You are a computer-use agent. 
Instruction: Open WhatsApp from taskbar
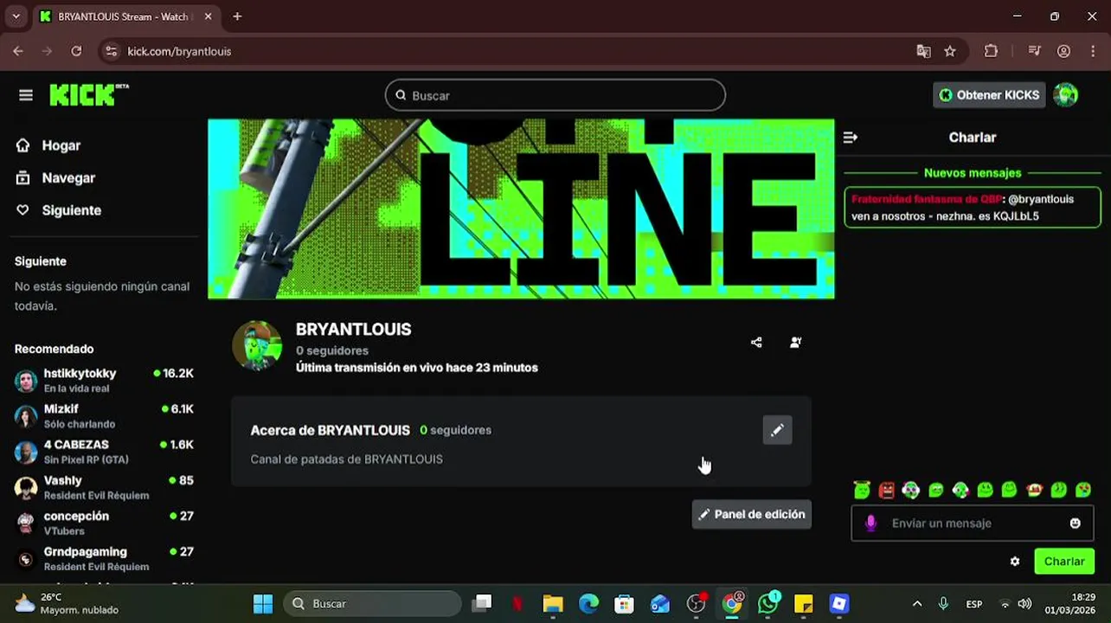767,603
